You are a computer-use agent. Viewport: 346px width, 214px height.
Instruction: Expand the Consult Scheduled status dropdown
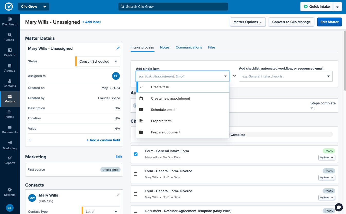98,61
